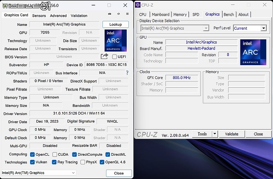Switch to the Sensors tab in GPU-Z
The width and height of the screenshot is (273, 179).
coord(39,16)
